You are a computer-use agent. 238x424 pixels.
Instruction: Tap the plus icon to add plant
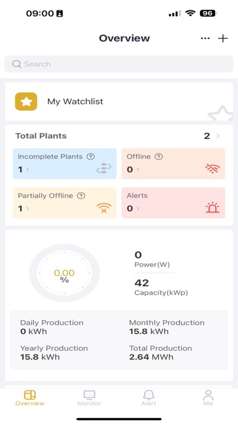click(x=223, y=38)
